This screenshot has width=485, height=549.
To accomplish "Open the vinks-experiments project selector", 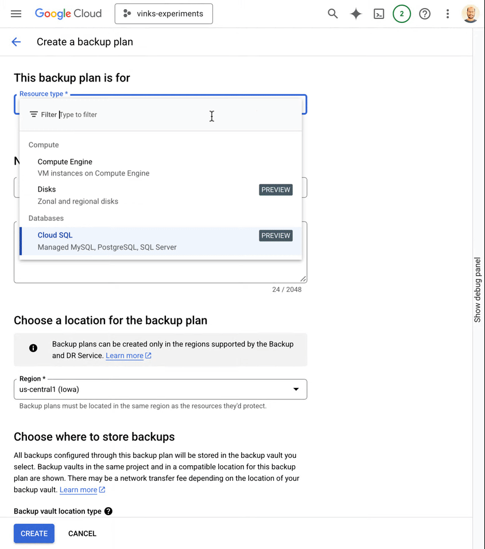I will [164, 14].
